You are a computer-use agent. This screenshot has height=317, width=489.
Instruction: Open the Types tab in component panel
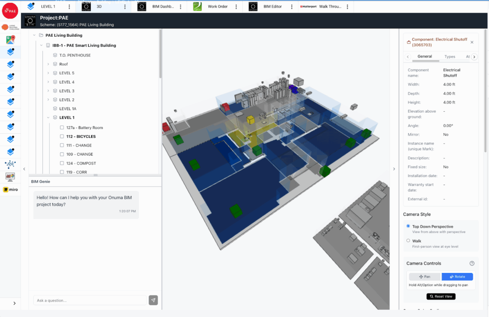[x=450, y=56]
